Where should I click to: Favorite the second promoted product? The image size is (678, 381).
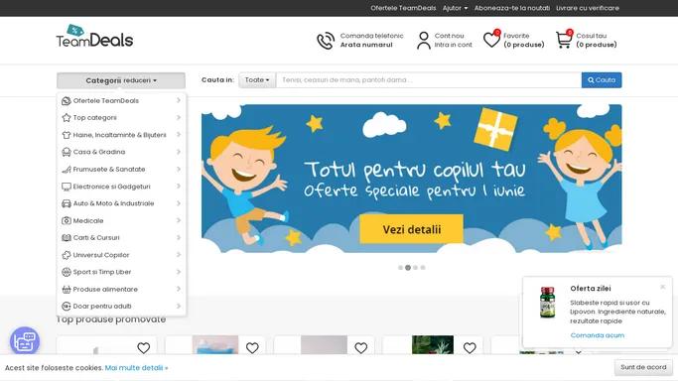252,347
